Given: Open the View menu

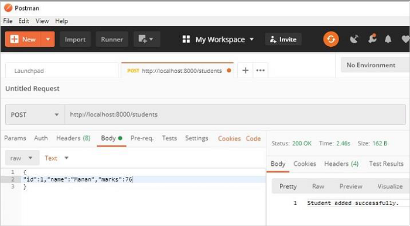Looking at the screenshot, I should [42, 21].
